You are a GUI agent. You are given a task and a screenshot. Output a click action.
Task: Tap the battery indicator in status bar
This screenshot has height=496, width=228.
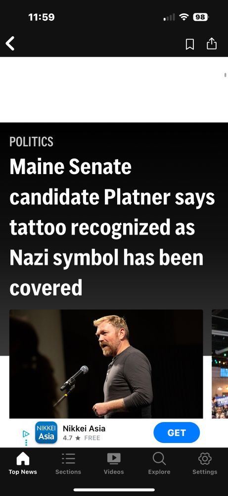(x=201, y=17)
